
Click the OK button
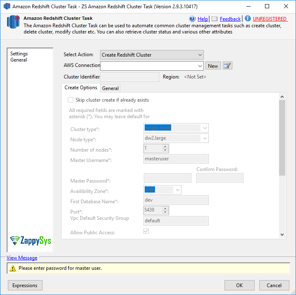(239, 285)
